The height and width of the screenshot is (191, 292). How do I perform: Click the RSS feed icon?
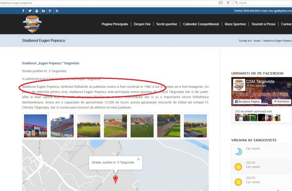pos(58,10)
